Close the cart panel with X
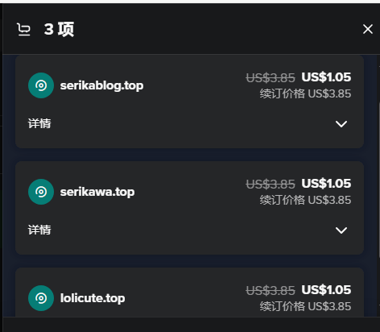This screenshot has height=332, width=380. 368,29
